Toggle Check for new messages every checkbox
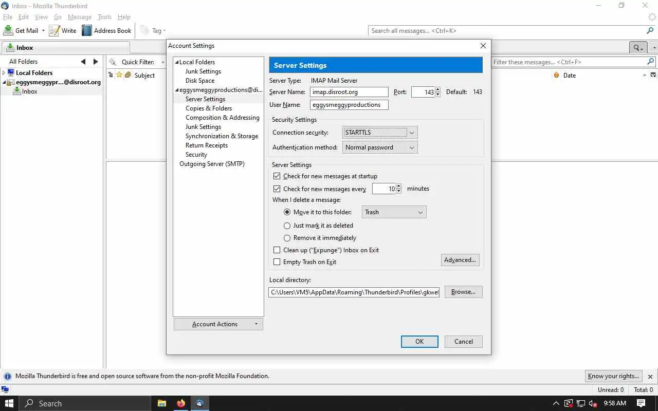Image resolution: width=658 pixels, height=411 pixels. 277,189
